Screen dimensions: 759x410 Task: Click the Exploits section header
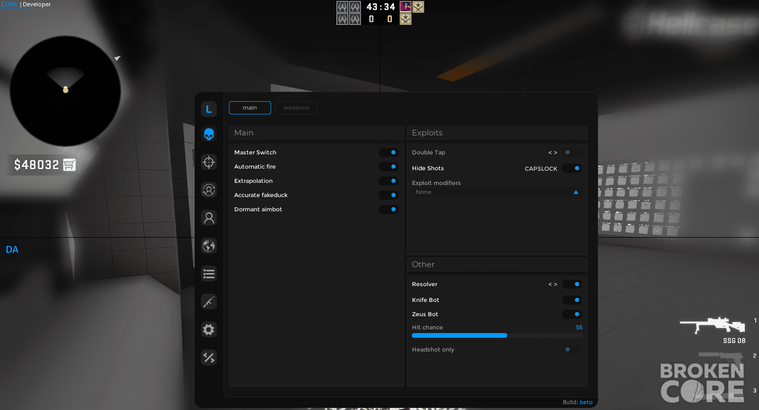pyautogui.click(x=497, y=133)
